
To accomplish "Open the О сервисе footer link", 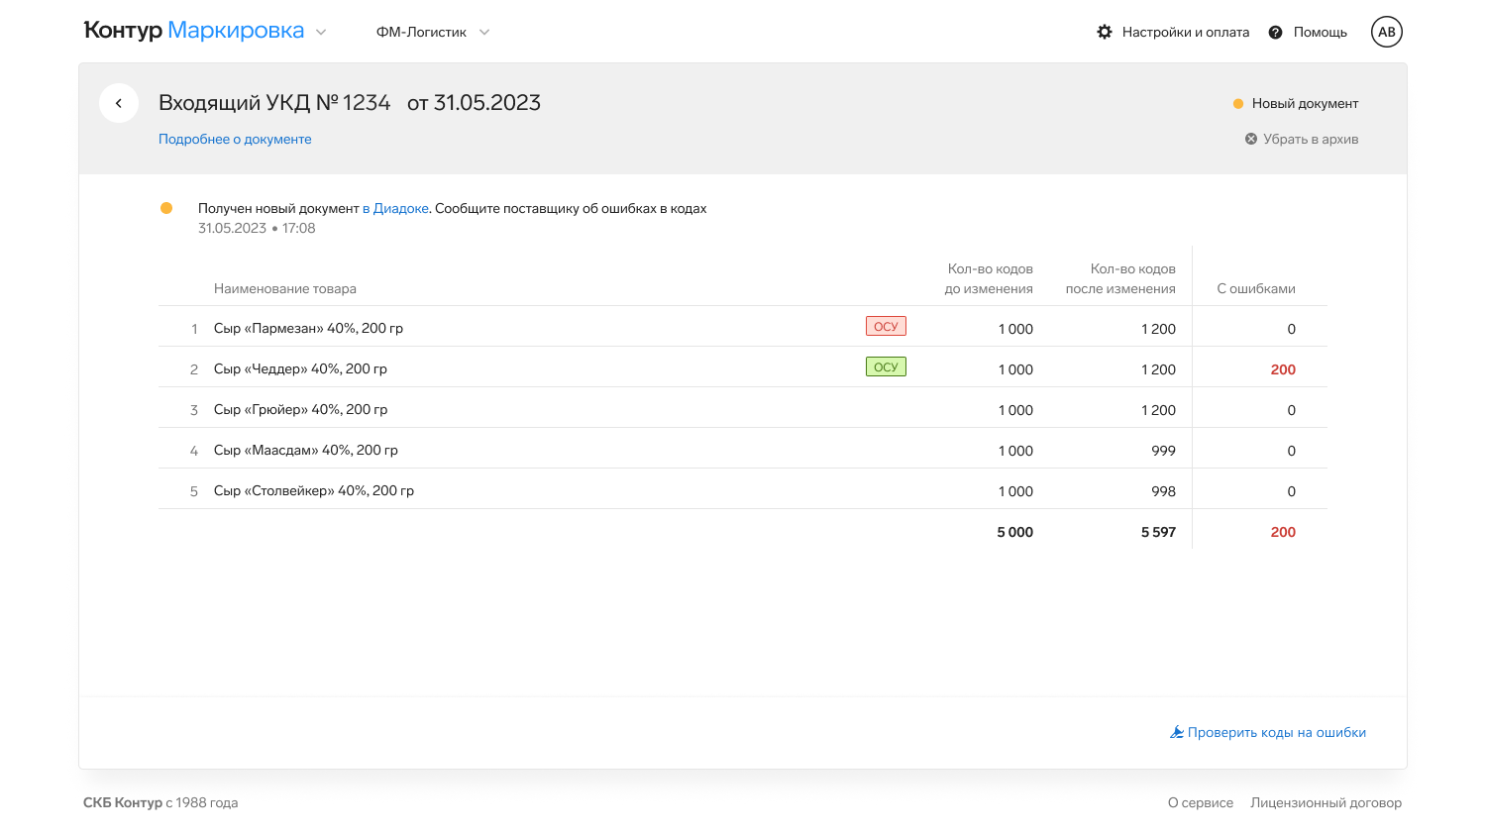I will [x=1200, y=802].
